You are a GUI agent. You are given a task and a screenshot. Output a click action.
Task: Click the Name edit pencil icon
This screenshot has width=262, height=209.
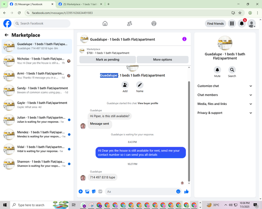tap(140, 85)
